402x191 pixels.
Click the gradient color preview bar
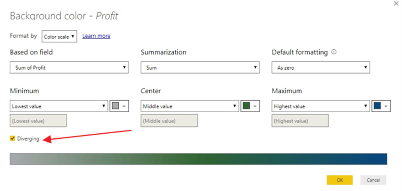tap(198, 158)
